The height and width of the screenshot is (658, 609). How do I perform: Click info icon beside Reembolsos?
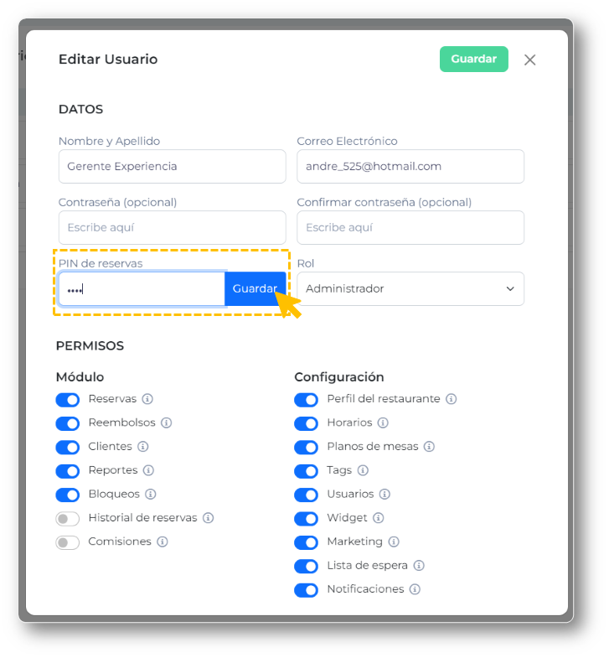click(x=166, y=423)
